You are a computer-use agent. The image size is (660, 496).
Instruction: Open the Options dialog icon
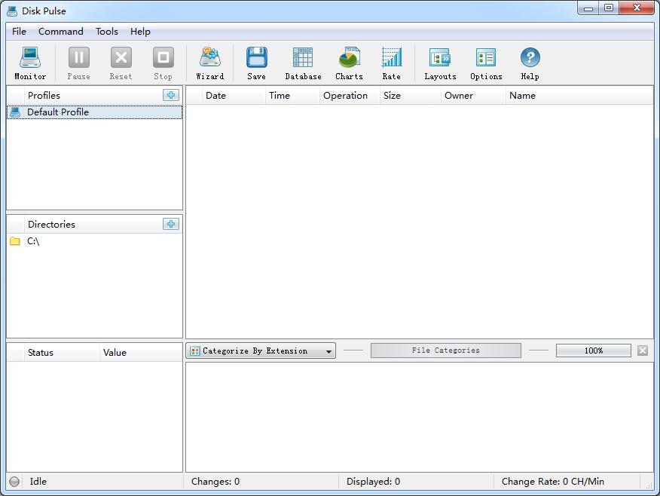(486, 63)
